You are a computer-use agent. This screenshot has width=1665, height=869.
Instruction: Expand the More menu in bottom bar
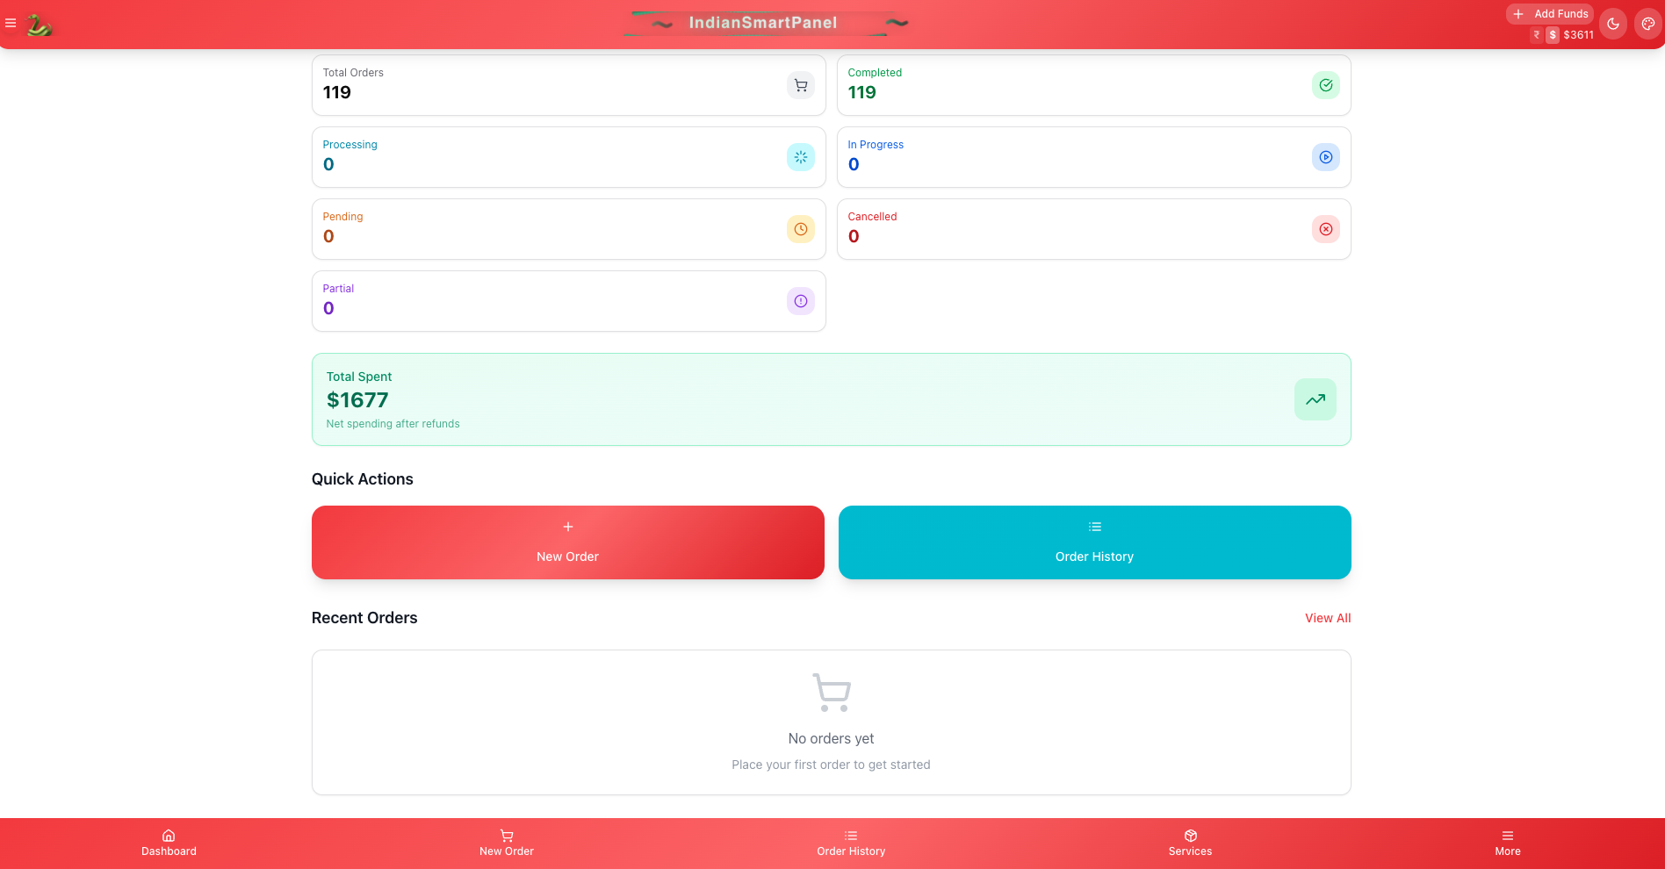tap(1507, 843)
